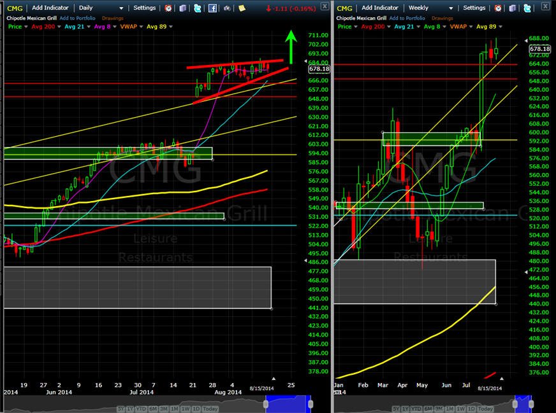Select 1D range in Daily chart

196,409
